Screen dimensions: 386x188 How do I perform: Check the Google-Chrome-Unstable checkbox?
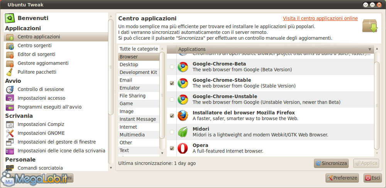coord(172,99)
